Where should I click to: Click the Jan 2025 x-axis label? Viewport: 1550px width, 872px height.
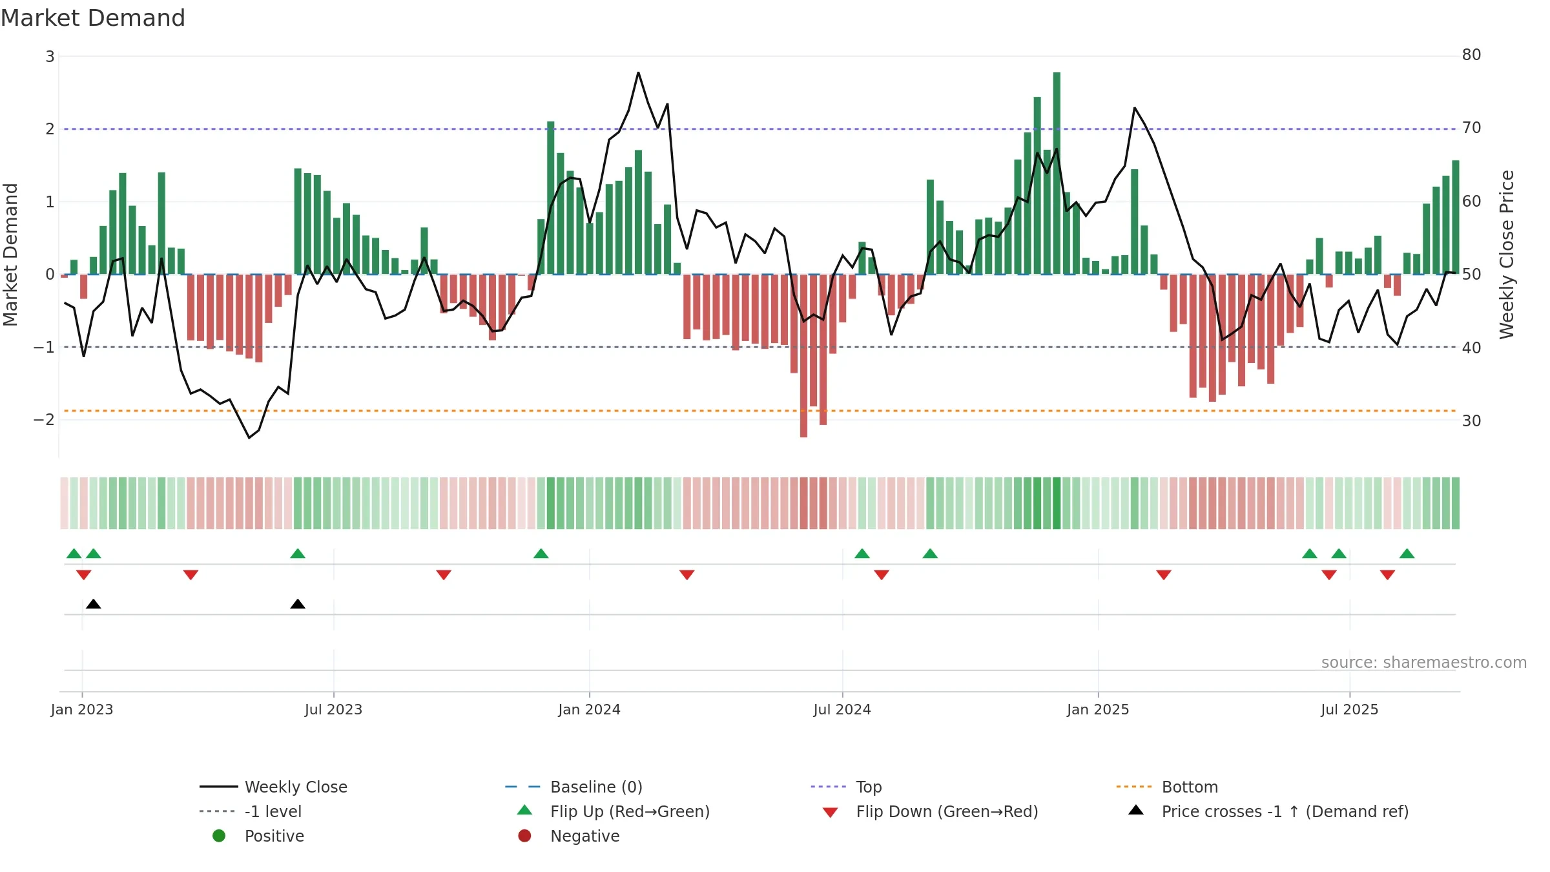(x=1098, y=710)
